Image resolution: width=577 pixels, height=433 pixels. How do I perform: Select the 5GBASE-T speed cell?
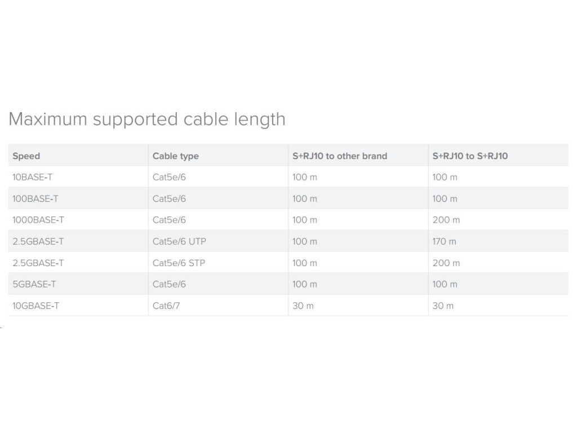click(34, 284)
